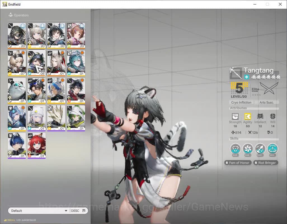Viewport: 287px width, 224px height.
Task: Click the sort order icon next to DESC
Action: 84,211
